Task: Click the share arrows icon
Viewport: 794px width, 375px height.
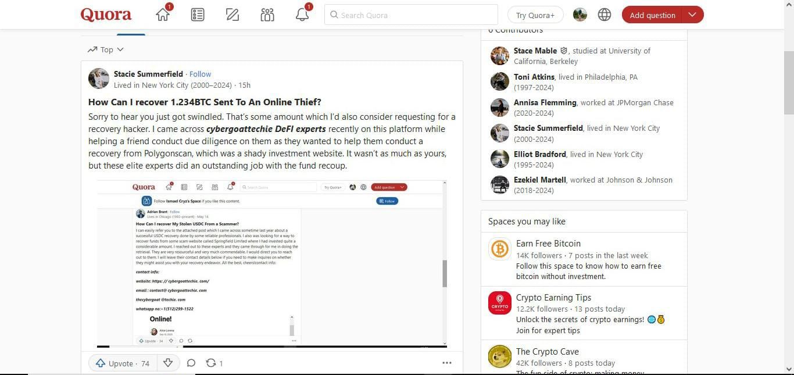Action: 211,363
